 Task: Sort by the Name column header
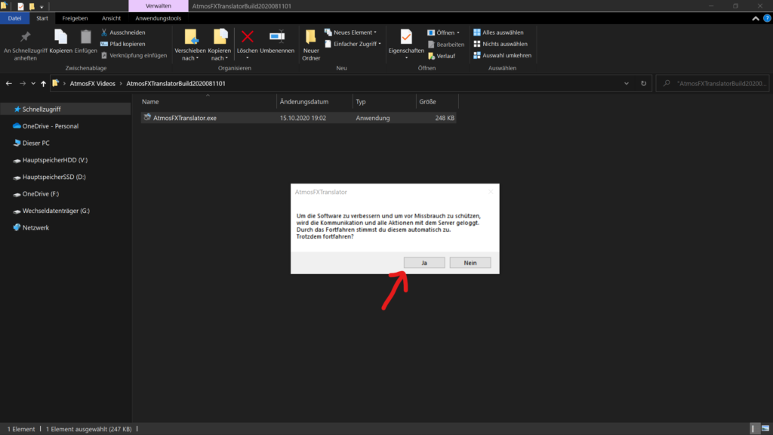click(x=208, y=102)
